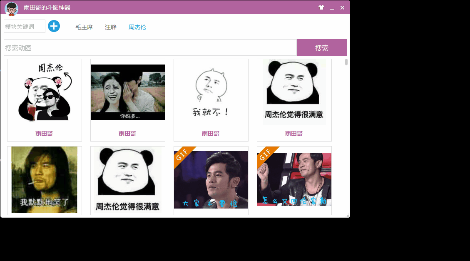Switch to the 汪峰 keyword tab

[x=110, y=27]
